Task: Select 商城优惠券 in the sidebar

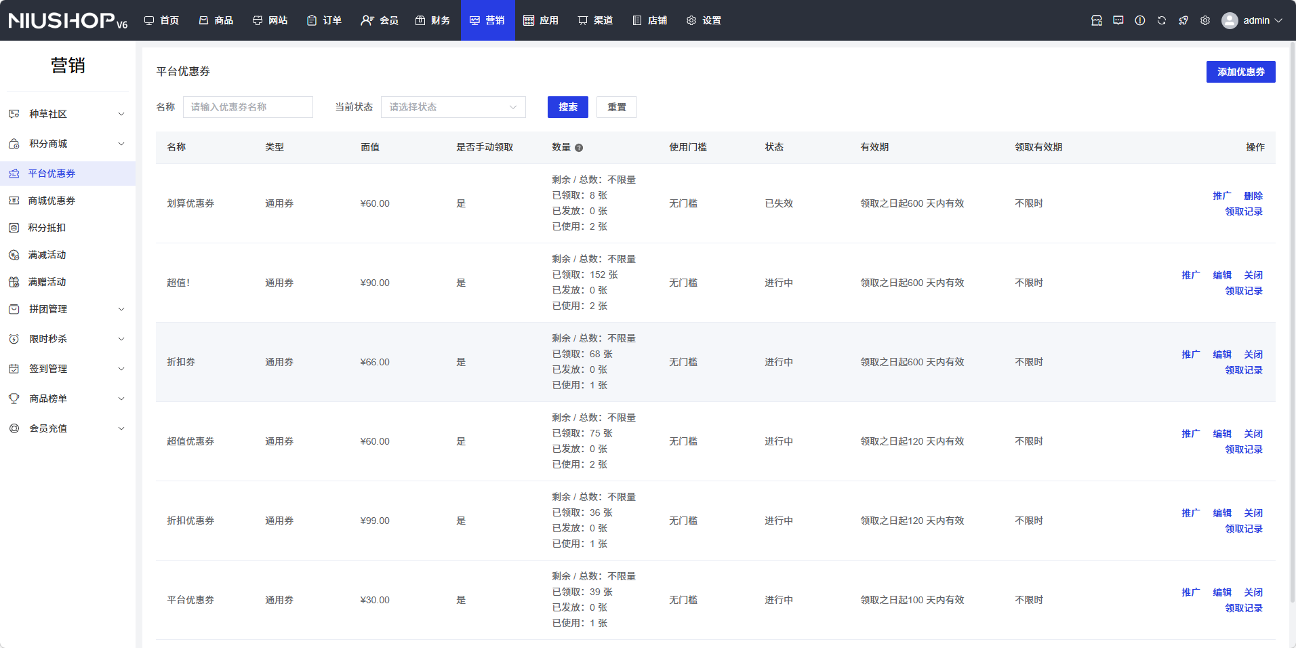Action: pyautogui.click(x=52, y=201)
